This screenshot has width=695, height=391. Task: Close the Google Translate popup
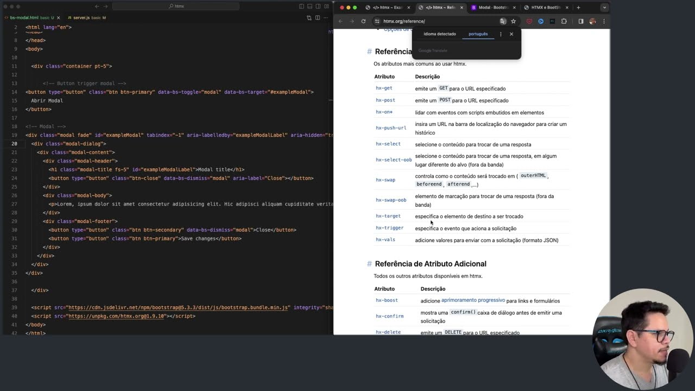(x=511, y=34)
